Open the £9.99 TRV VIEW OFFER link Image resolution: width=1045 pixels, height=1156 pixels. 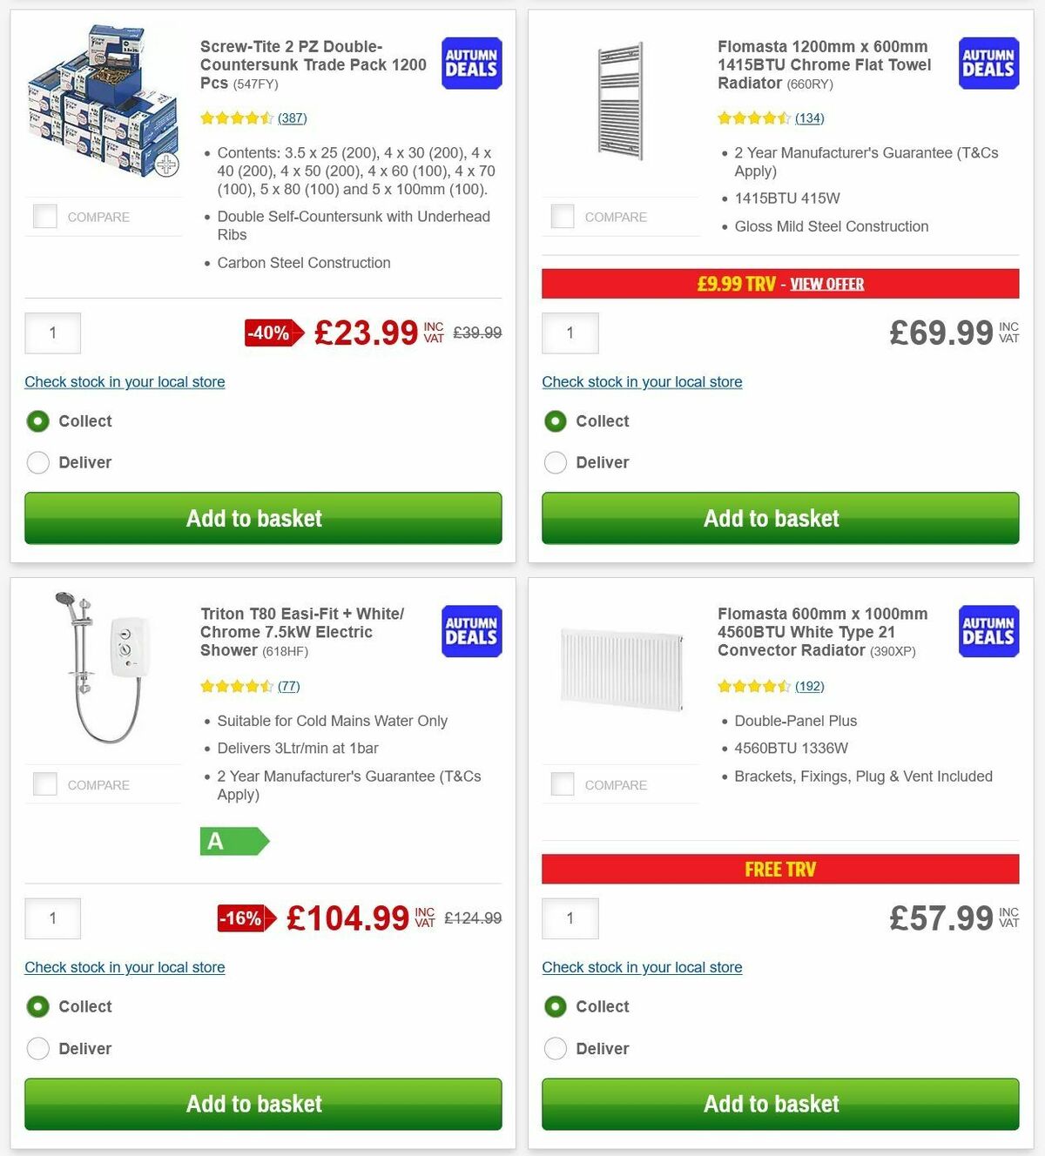[x=826, y=283]
